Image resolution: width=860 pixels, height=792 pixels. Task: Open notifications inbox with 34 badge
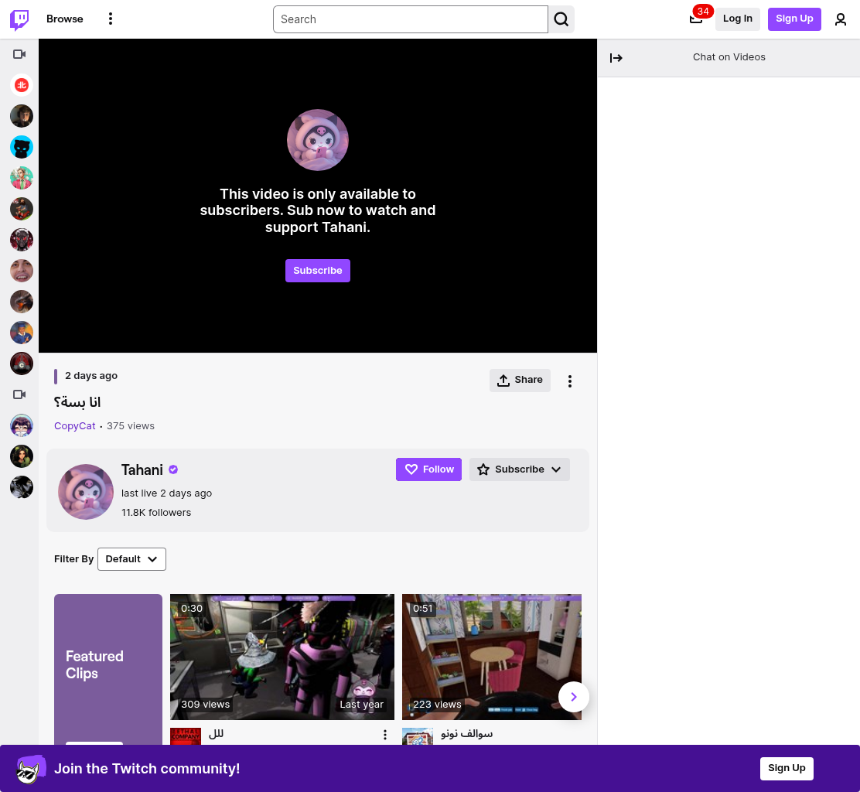tap(696, 19)
